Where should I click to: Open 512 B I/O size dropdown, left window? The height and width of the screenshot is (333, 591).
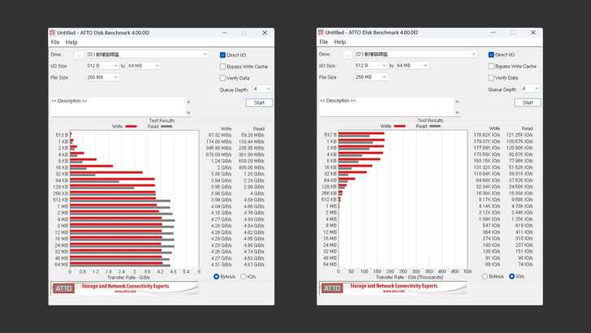coord(102,66)
